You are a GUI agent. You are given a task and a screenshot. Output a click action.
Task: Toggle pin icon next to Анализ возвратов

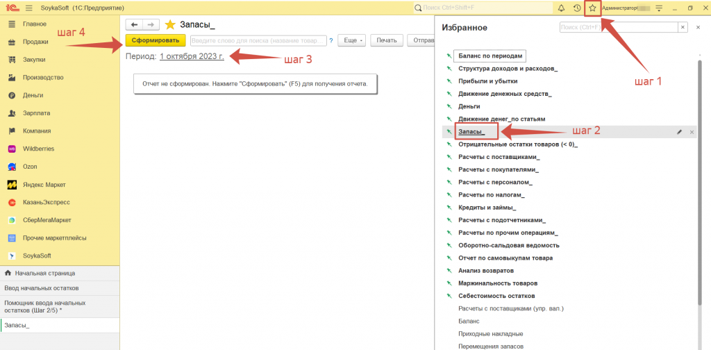[449, 270]
